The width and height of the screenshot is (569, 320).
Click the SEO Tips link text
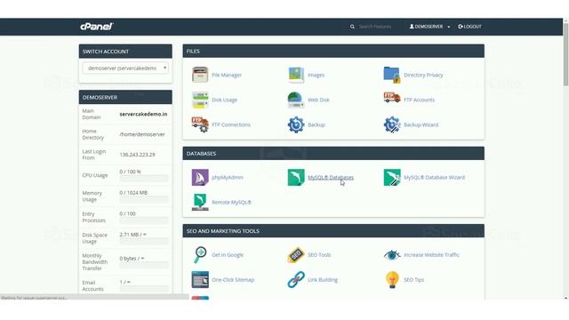(413, 280)
